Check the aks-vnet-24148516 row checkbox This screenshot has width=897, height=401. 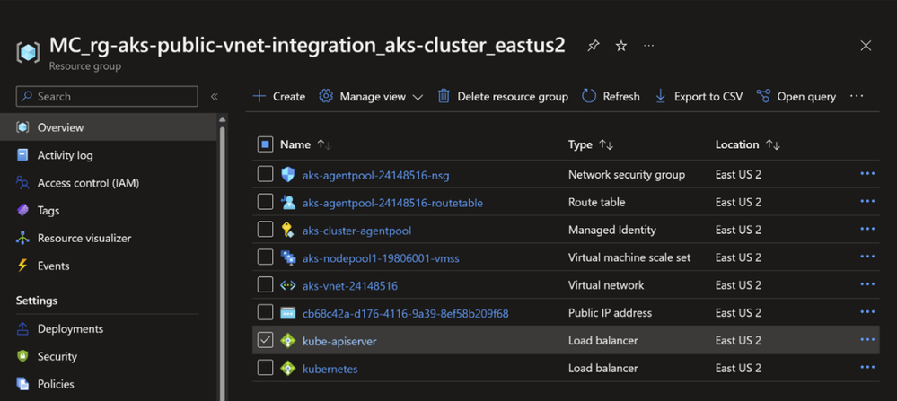click(265, 285)
